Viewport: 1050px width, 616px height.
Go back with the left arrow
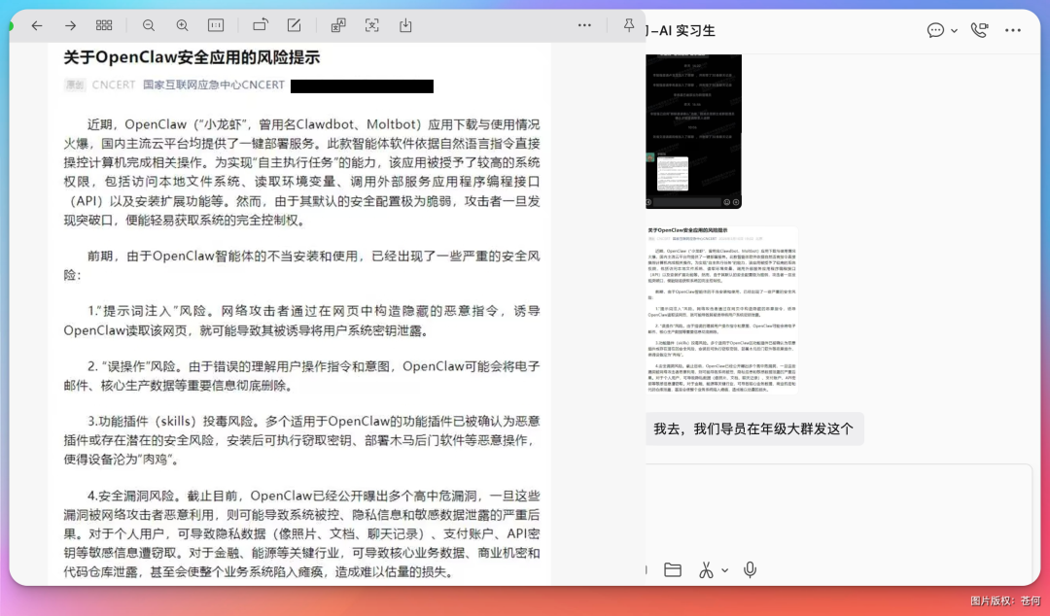(x=37, y=25)
